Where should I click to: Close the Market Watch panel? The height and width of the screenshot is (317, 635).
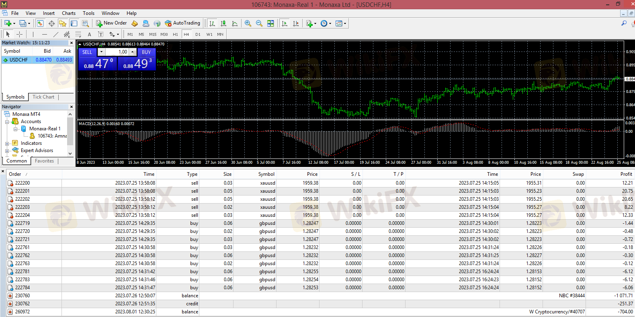click(x=72, y=43)
